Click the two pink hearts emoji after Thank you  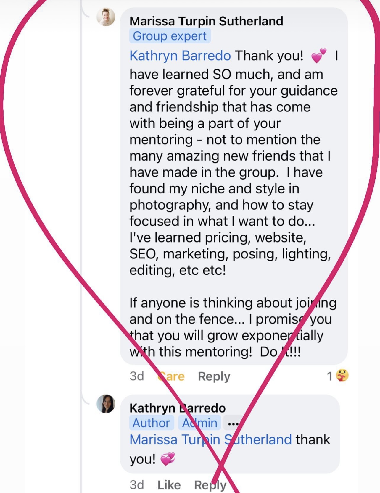[319, 56]
